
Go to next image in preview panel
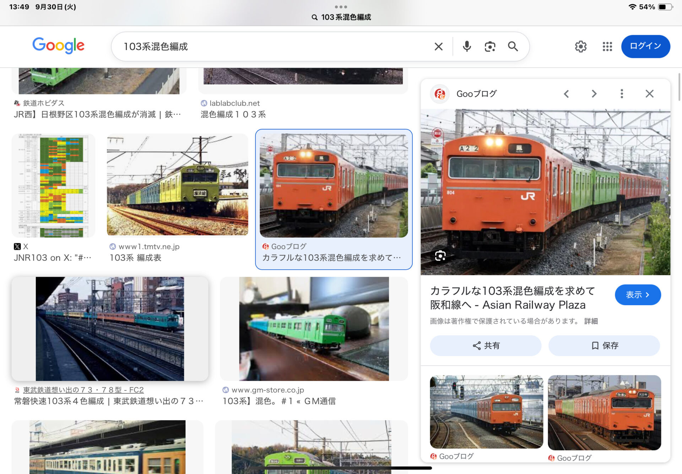594,94
